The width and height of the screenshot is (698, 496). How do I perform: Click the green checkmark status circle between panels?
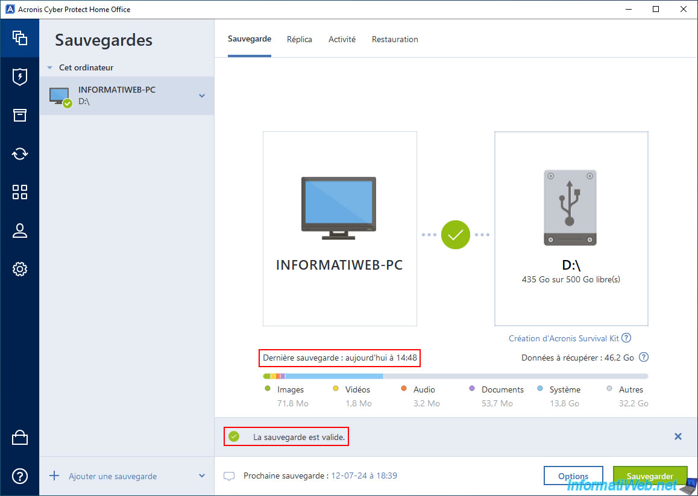(x=456, y=235)
